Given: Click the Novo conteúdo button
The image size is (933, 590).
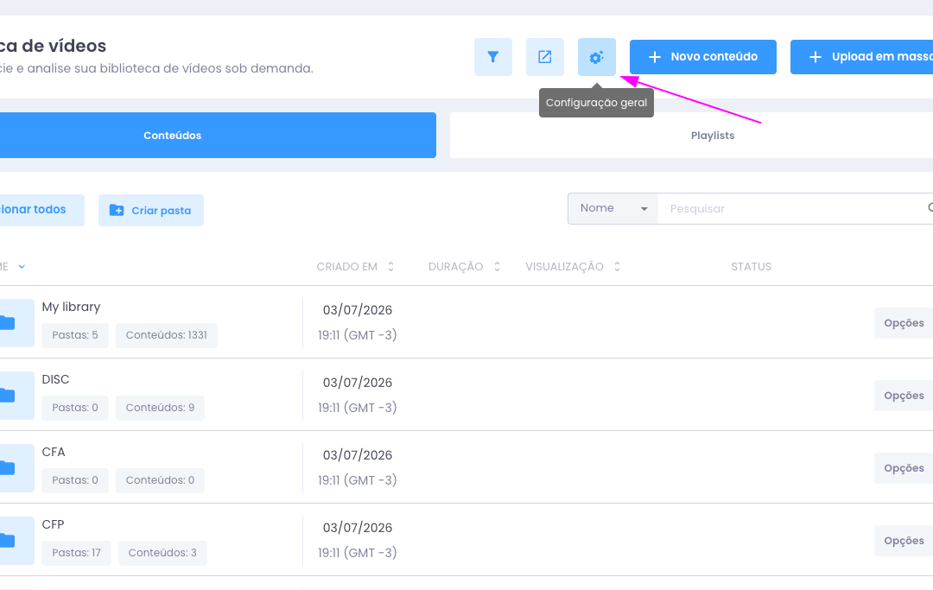Looking at the screenshot, I should pyautogui.click(x=702, y=57).
